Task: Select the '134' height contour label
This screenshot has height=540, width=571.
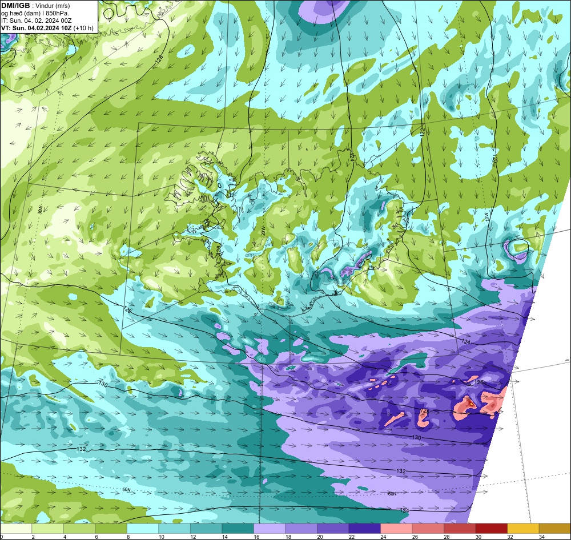Action: tap(405, 510)
